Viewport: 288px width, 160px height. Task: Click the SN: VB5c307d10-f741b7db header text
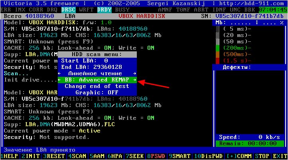pos(243,16)
